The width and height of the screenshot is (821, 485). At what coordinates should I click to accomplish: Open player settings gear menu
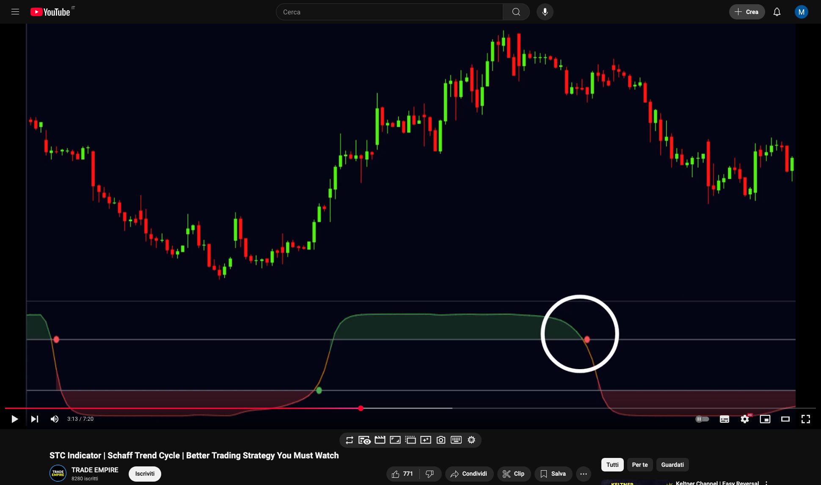tap(744, 419)
